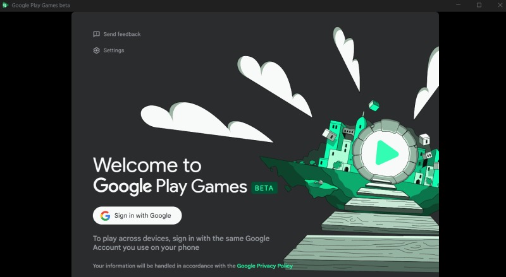Click the 'Google Play Games' heading text
Viewport: 506px width, 277px height.
point(170,187)
